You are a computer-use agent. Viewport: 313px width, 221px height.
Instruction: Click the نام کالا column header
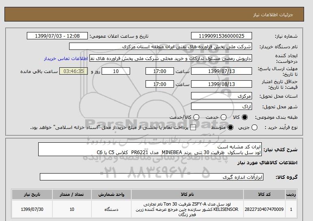pyautogui.click(x=187, y=195)
